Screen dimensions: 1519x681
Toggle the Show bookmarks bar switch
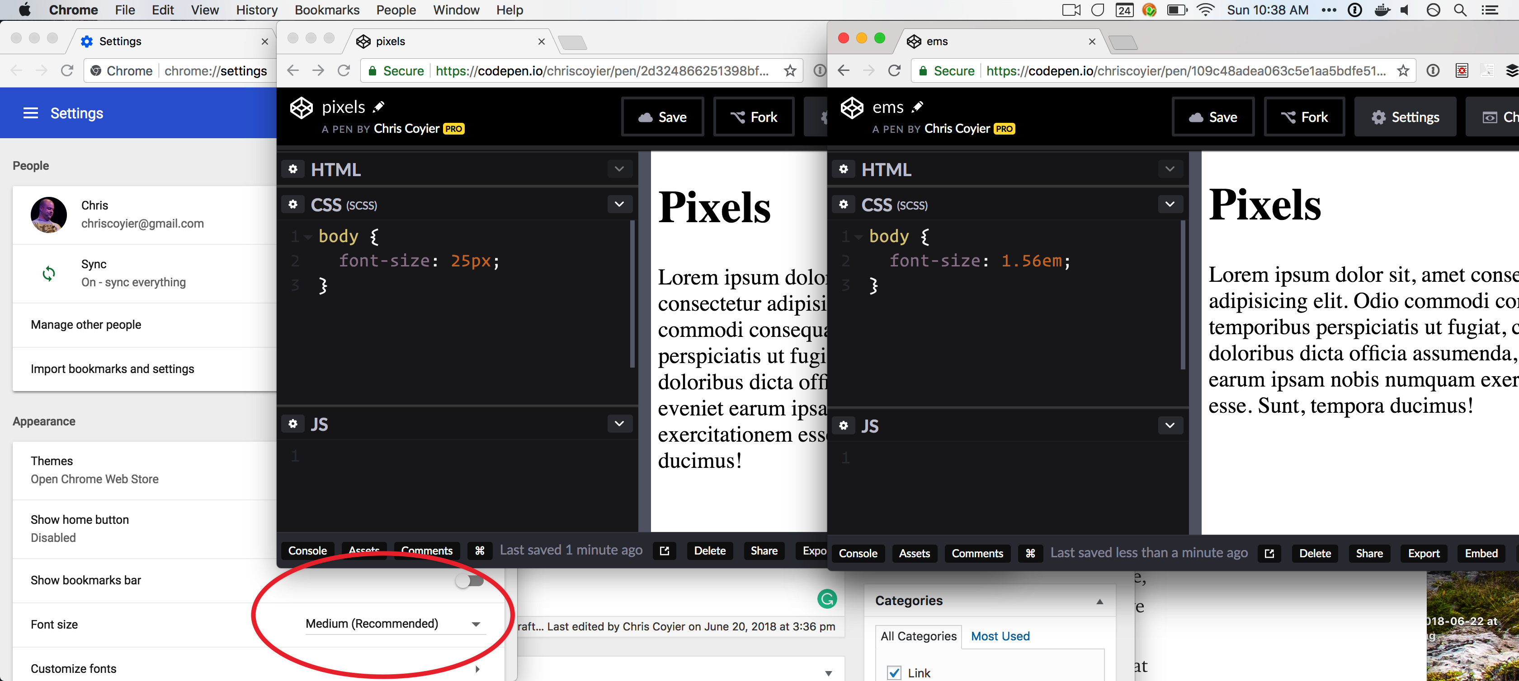point(469,581)
